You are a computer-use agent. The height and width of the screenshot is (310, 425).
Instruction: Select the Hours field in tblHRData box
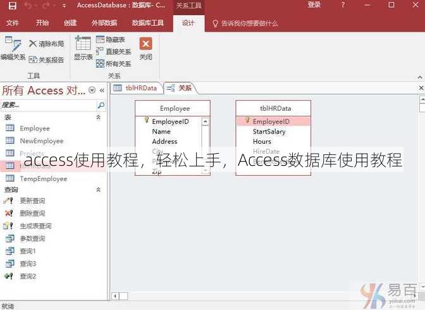pyautogui.click(x=262, y=141)
